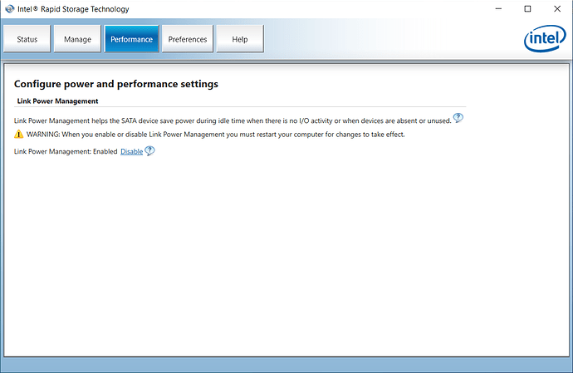Minimize the Intel Rapid Storage window
Screen dimensions: 573x373
tap(498, 9)
